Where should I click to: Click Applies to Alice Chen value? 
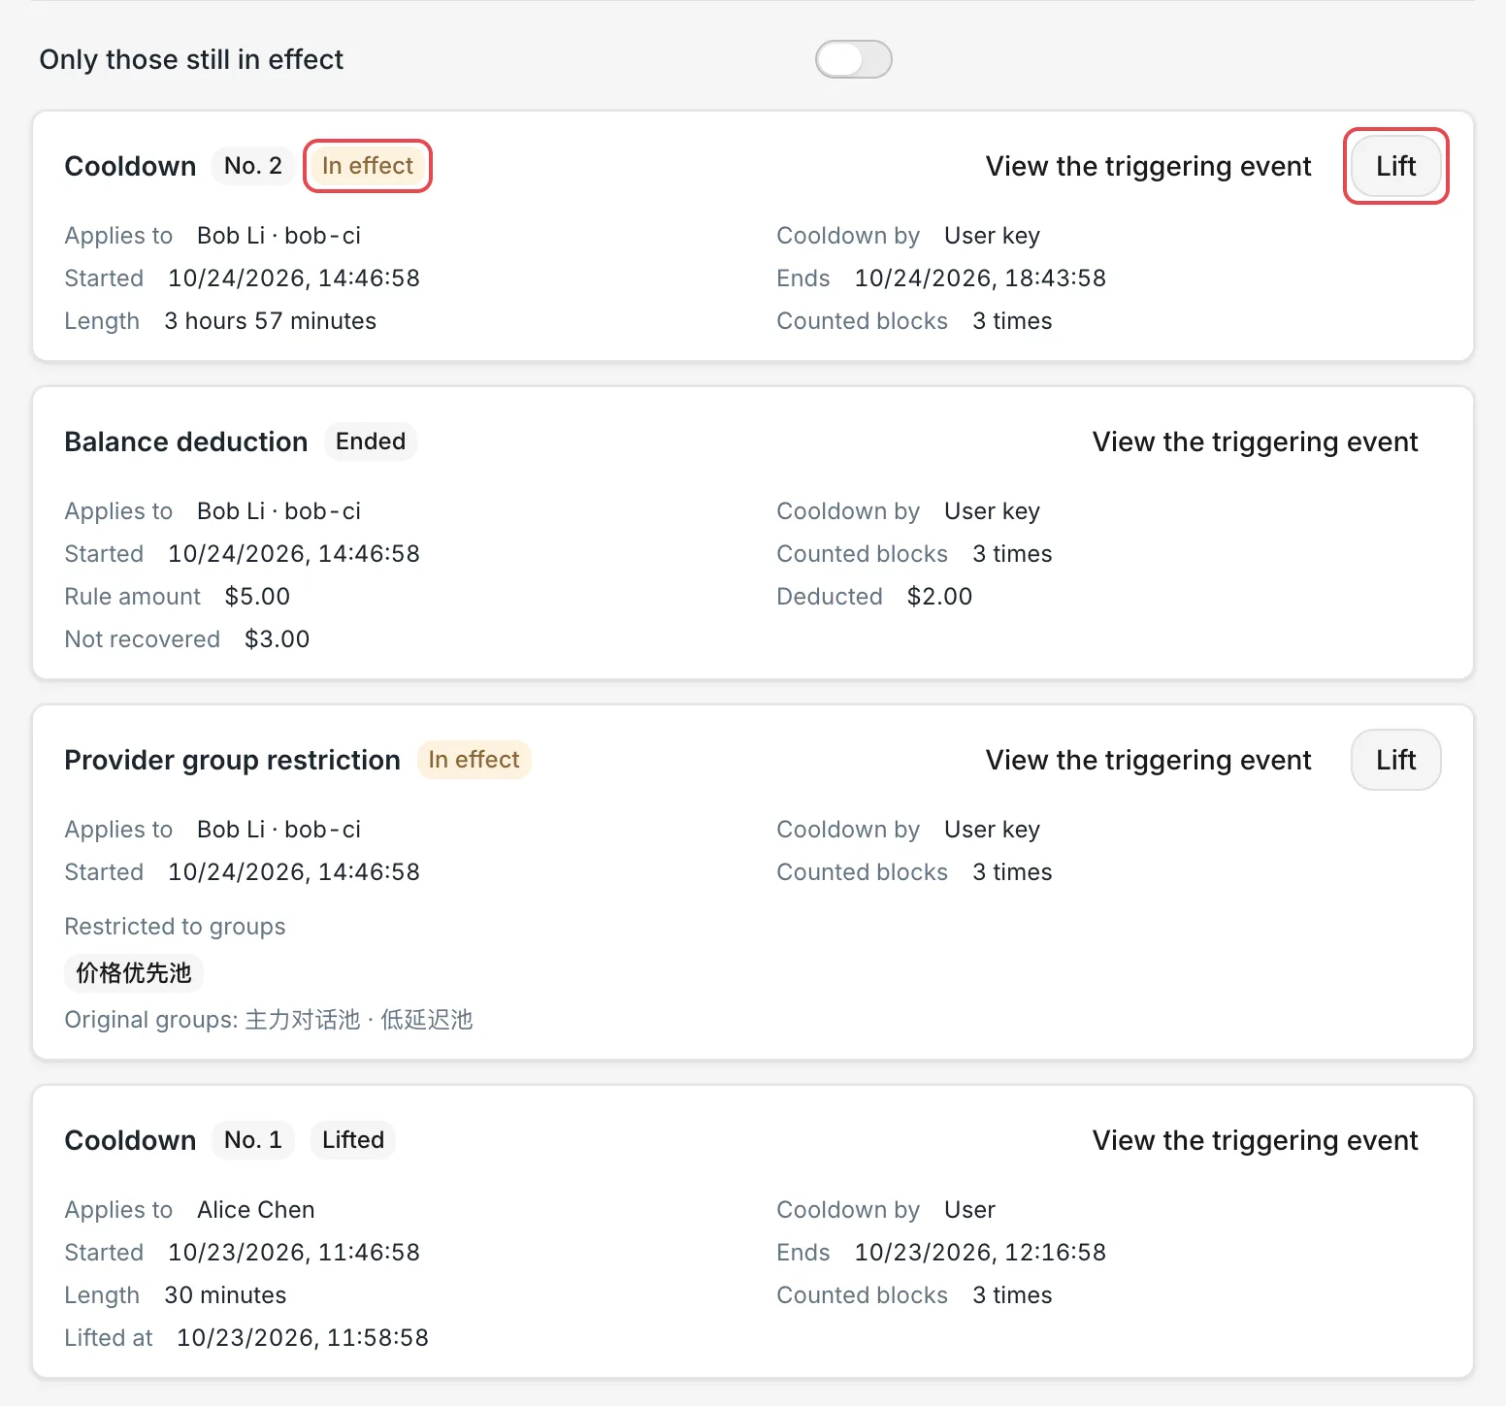click(256, 1210)
